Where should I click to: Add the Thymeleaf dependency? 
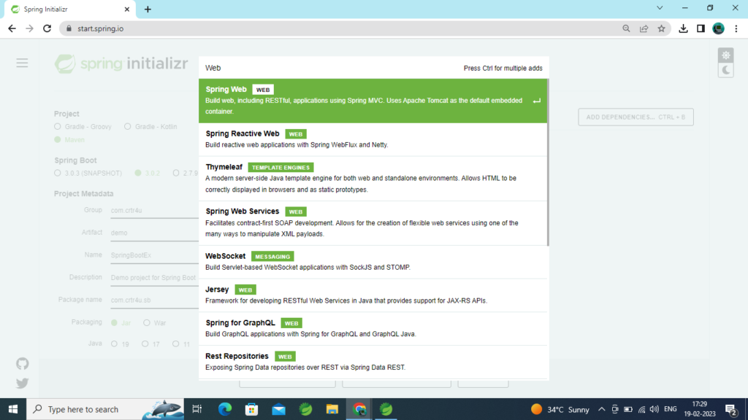[x=373, y=179]
